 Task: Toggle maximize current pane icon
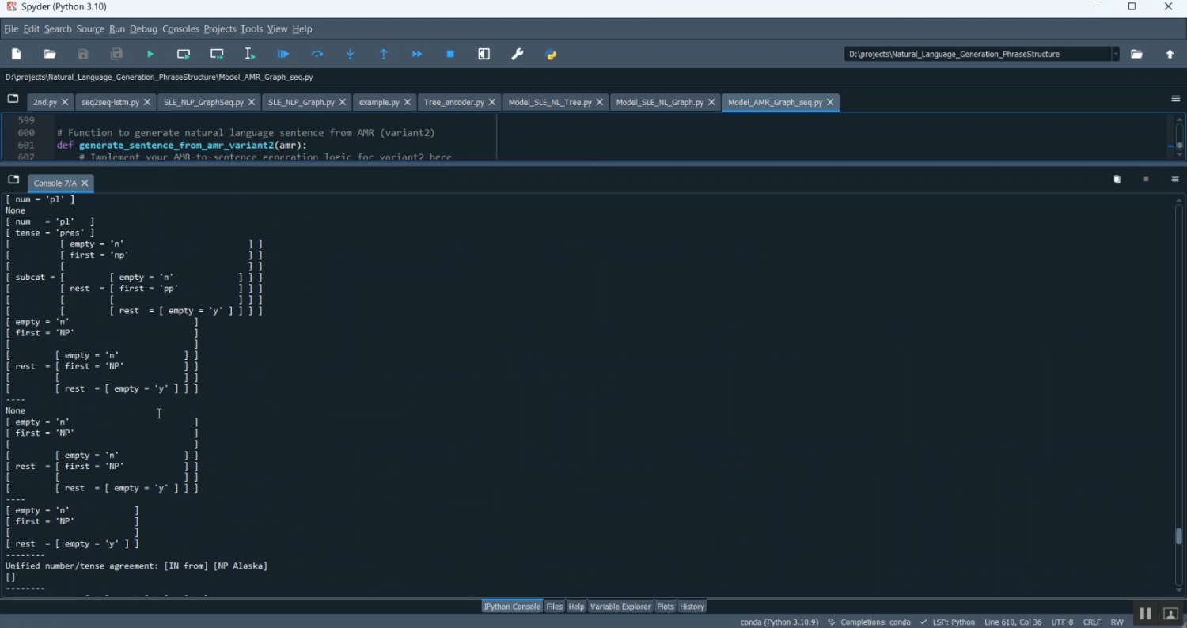click(484, 54)
